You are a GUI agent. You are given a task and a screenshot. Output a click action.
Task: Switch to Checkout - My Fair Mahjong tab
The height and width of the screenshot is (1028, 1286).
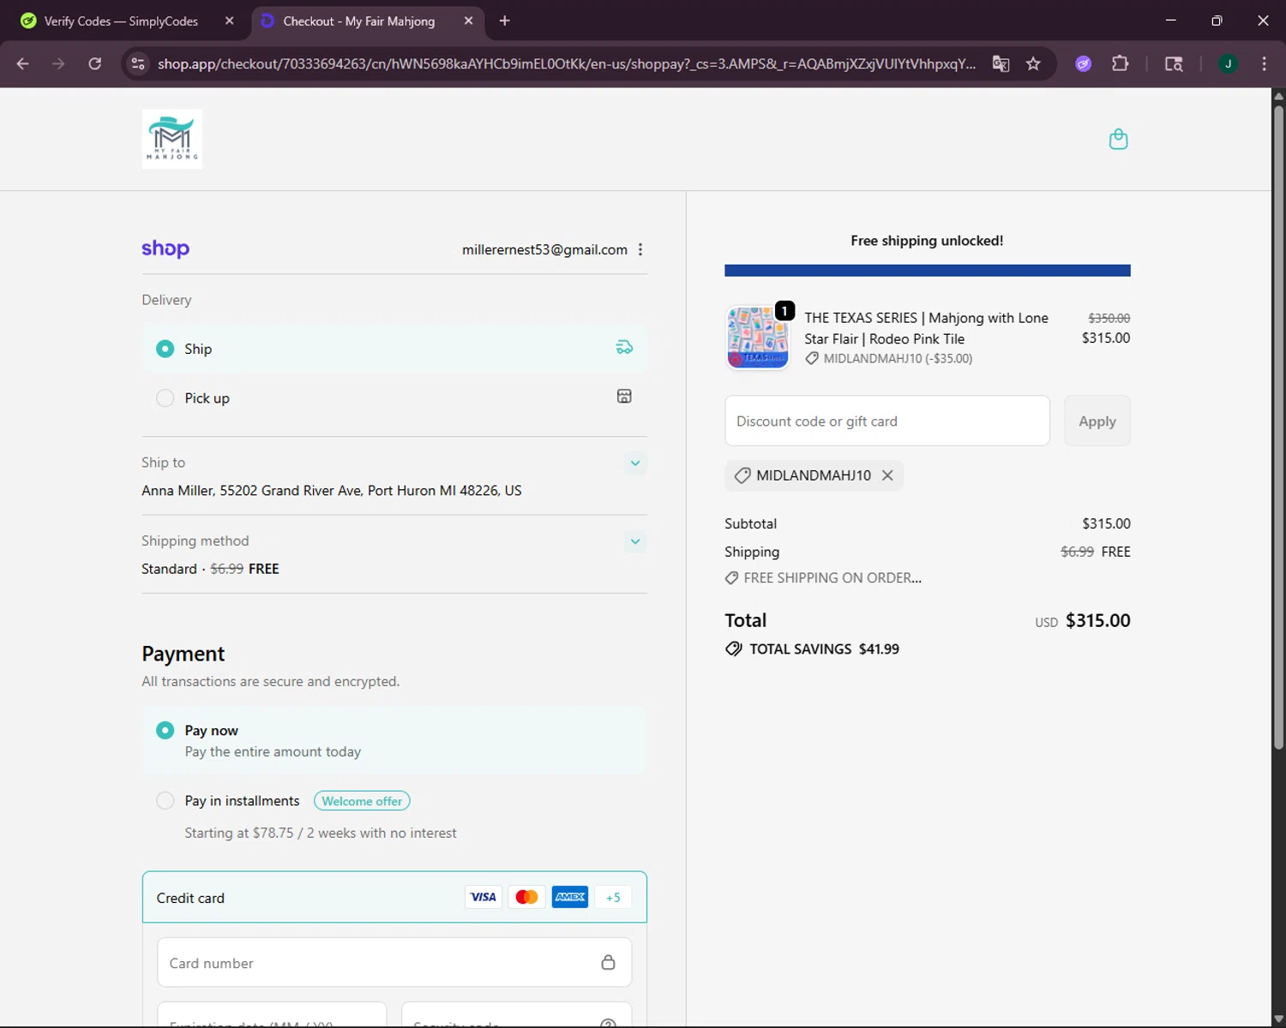click(x=369, y=21)
